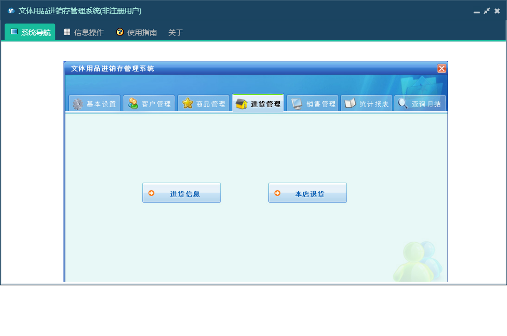Image resolution: width=507 pixels, height=336 pixels.
Task: Open the 销售管理 tab
Action: [312, 103]
